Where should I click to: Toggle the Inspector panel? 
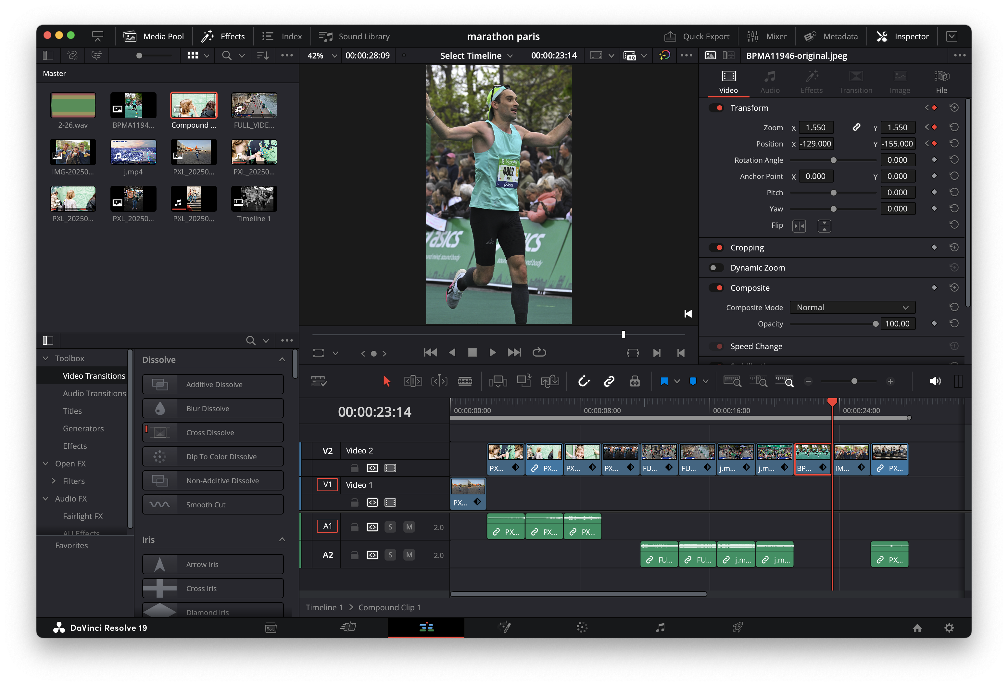[x=902, y=36]
